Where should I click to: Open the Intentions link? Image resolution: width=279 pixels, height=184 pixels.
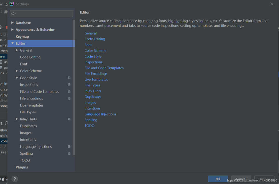coord(92,108)
